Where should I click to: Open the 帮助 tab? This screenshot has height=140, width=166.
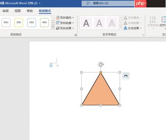(30, 11)
